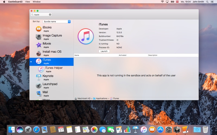Click the Launchpad rocket icon in list
Image resolution: width=217 pixels, height=135 pixels.
point(39,86)
